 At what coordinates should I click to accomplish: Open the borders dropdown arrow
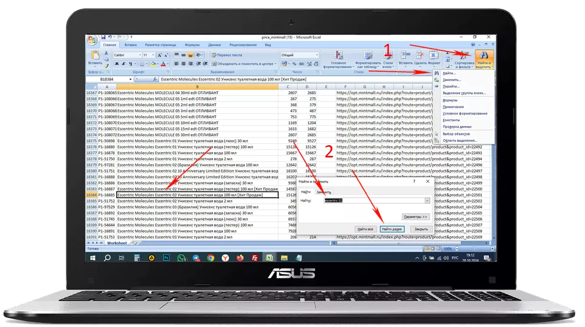(x=148, y=64)
